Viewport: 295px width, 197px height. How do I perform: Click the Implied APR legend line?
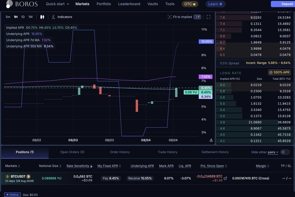pos(41,28)
